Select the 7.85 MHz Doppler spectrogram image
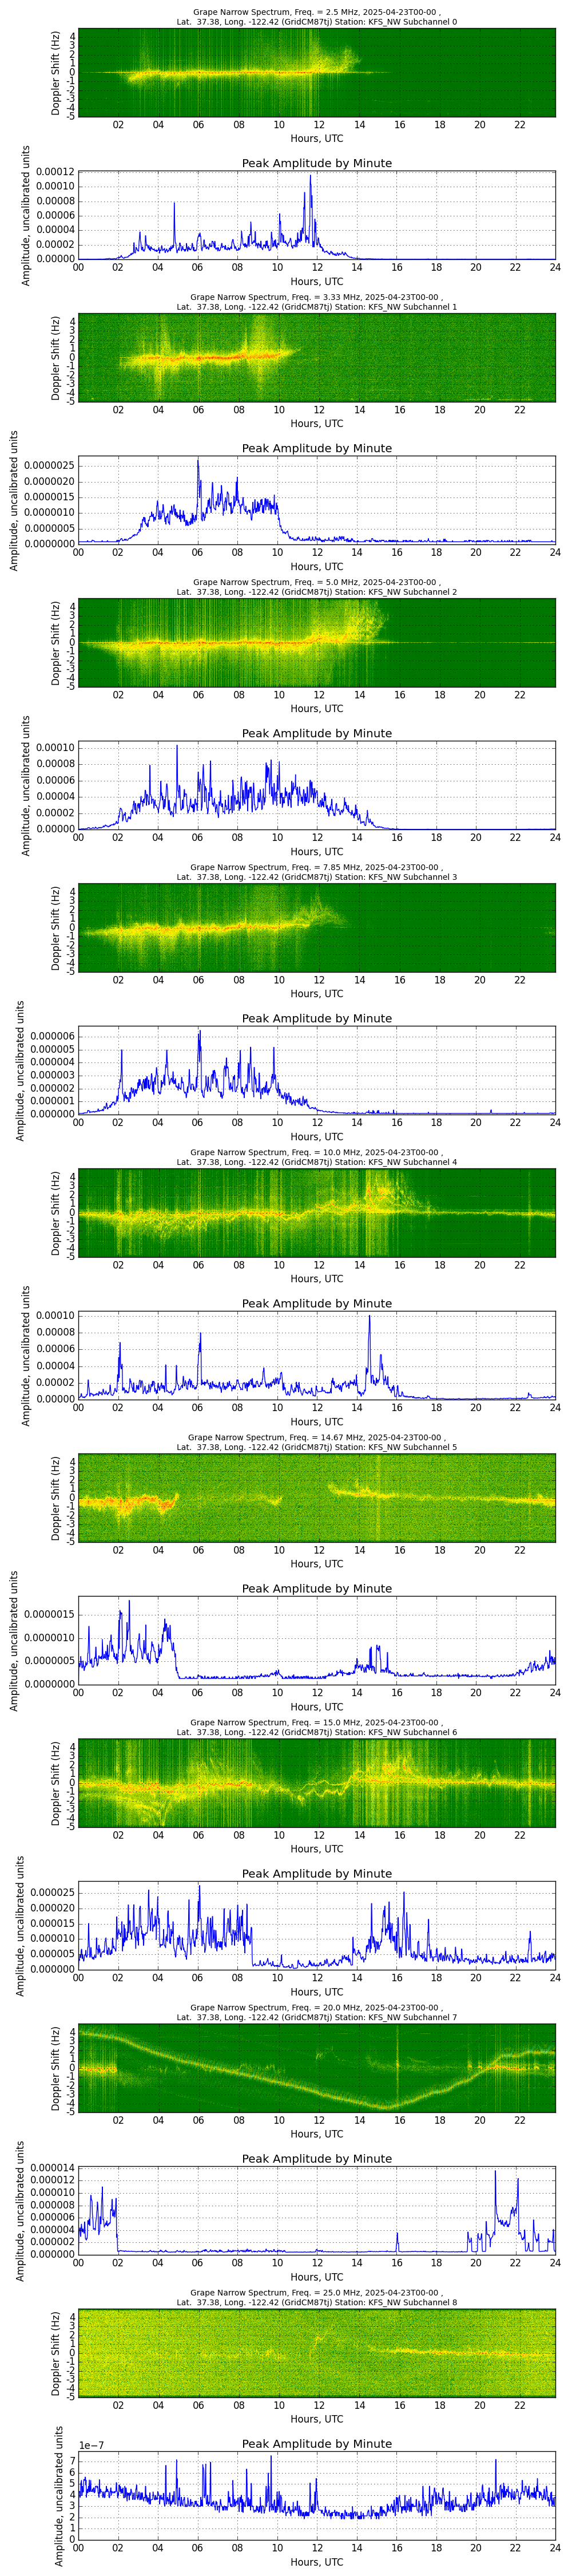572x2576 pixels. 316,927
